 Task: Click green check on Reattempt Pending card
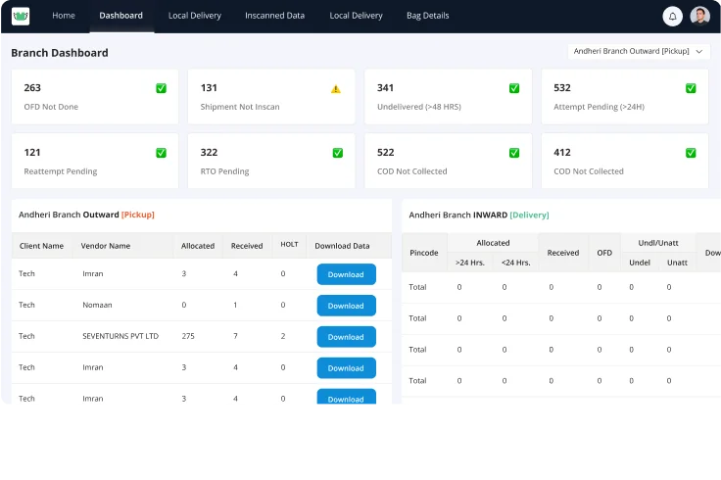pyautogui.click(x=161, y=153)
